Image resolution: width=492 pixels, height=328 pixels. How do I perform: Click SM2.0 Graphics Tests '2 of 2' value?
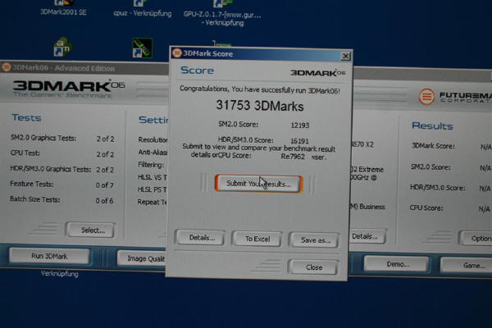[106, 139]
